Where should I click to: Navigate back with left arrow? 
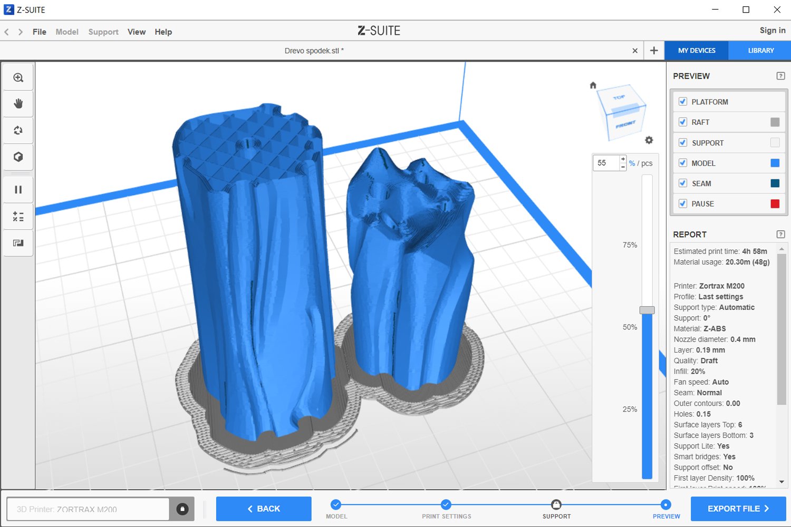pos(7,32)
